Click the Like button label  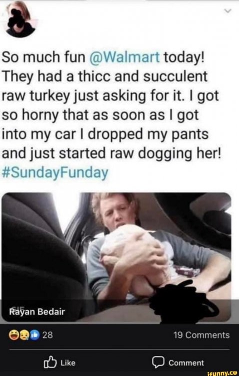click(x=68, y=363)
